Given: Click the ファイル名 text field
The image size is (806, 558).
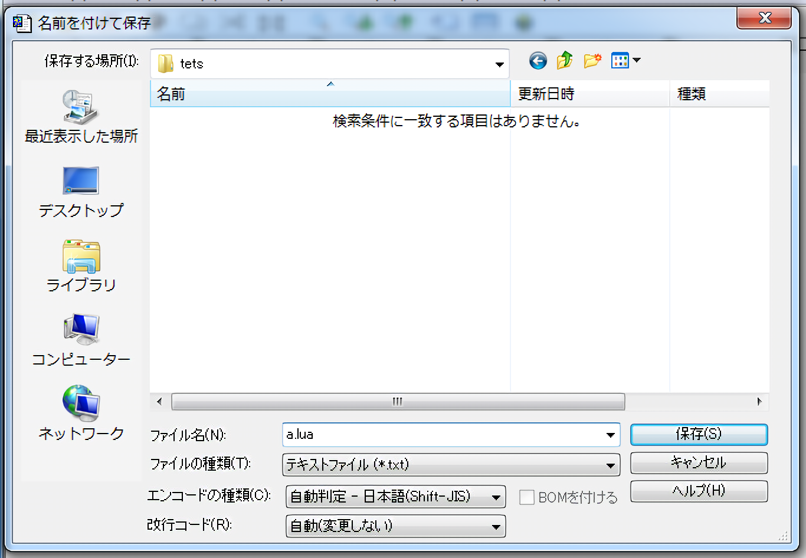Looking at the screenshot, I should click(443, 435).
